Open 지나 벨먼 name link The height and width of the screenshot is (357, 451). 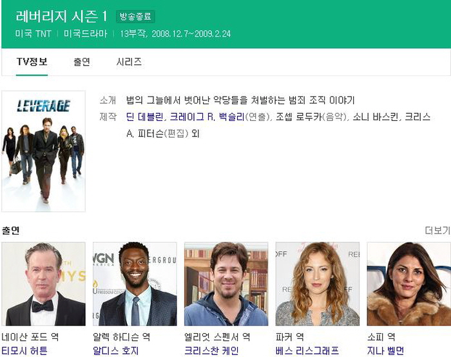385,351
